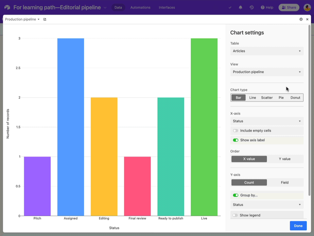Click the share/export icon beside Production pipeline
The image size is (314, 236).
click(x=44, y=19)
